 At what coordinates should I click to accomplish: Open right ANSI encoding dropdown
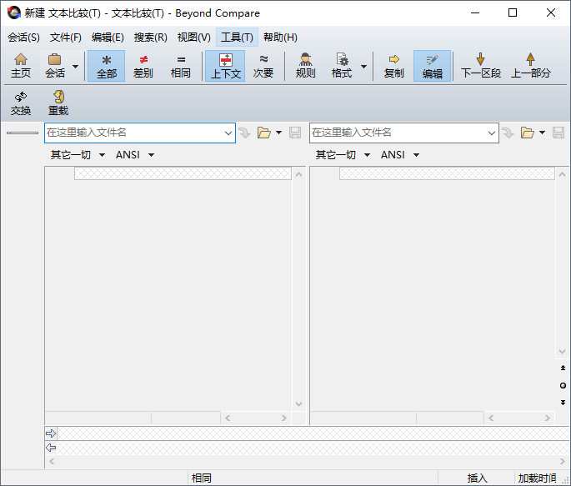[x=400, y=155]
